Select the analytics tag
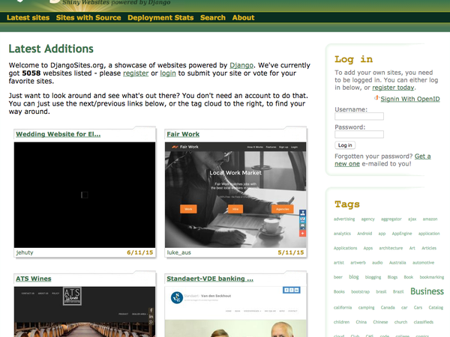Image resolution: width=450 pixels, height=337 pixels. coord(342,234)
